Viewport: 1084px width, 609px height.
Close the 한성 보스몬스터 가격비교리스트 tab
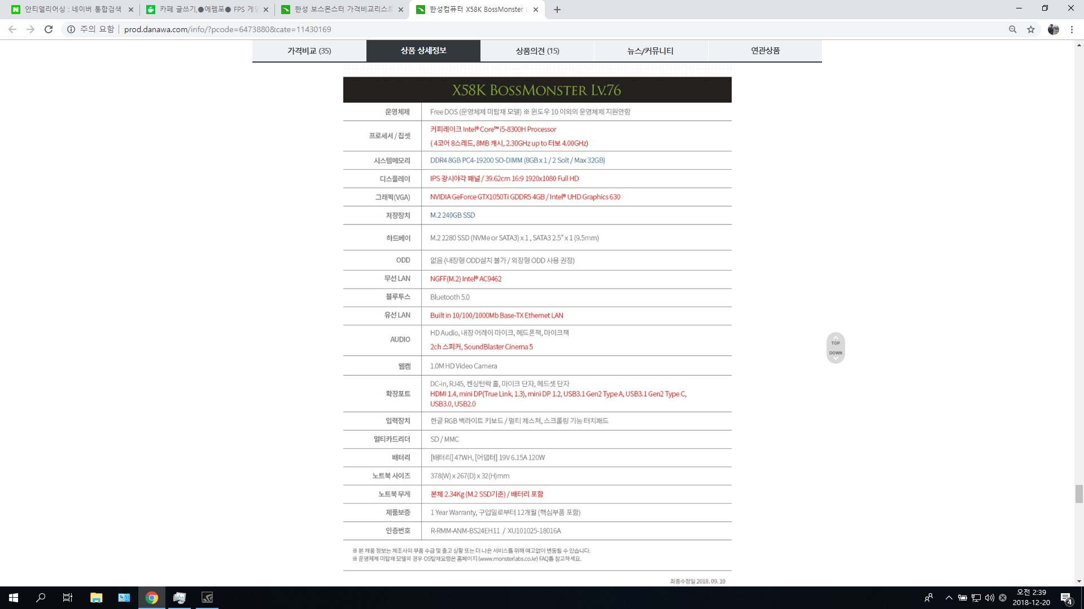(401, 10)
